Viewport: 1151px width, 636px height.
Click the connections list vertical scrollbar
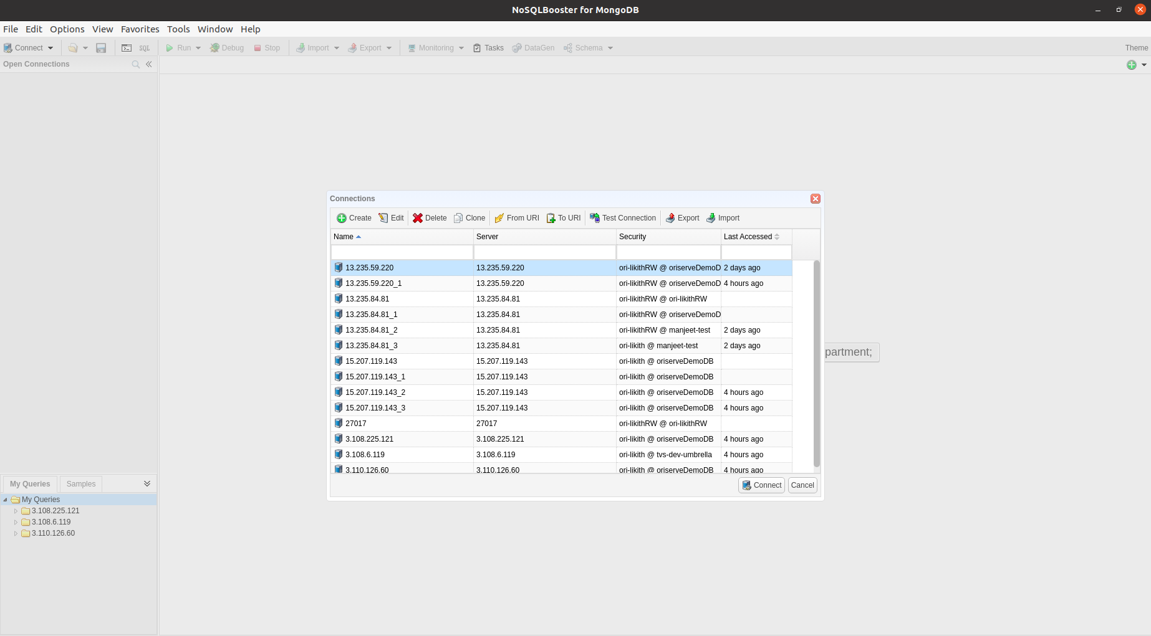point(817,364)
